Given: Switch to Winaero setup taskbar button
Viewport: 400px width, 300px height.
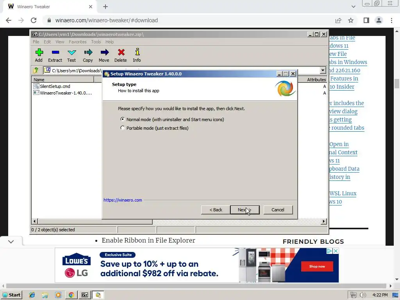Looking at the screenshot, I should click(98, 295).
